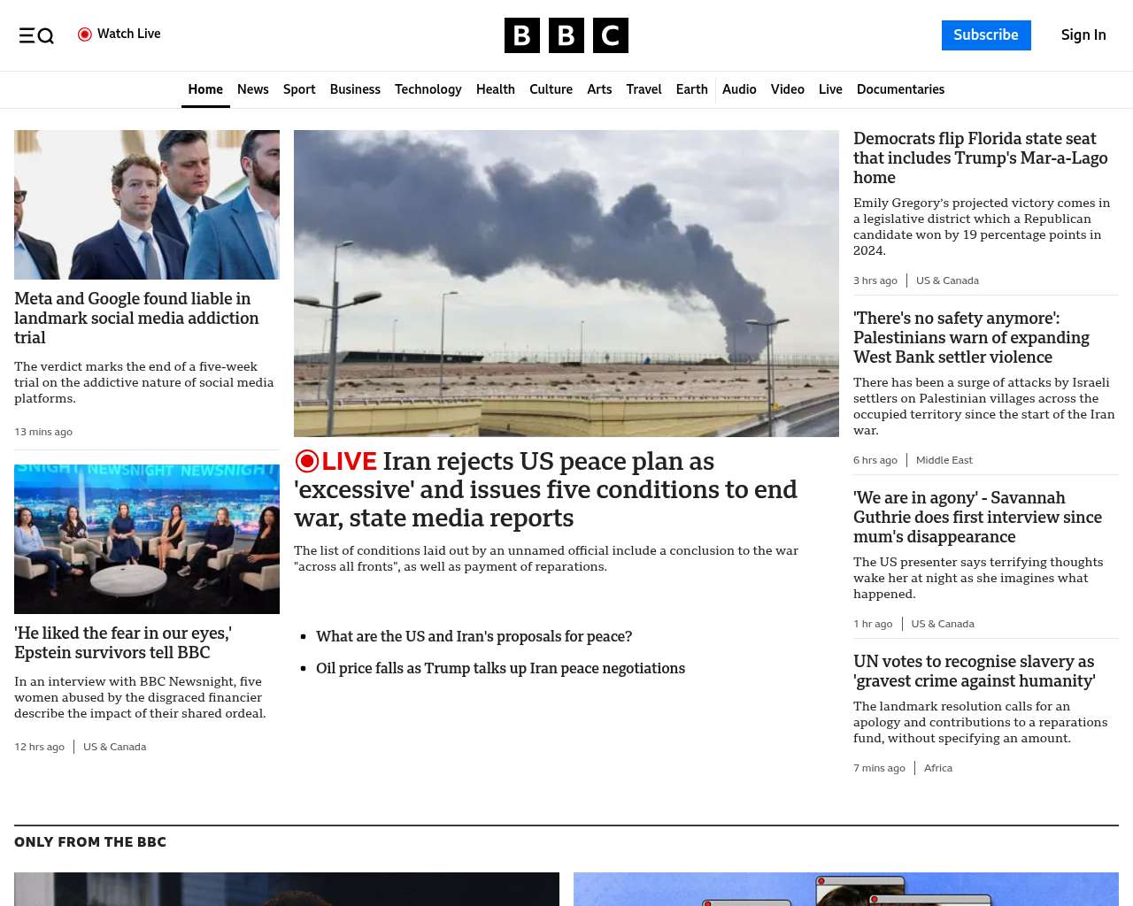
Task: Click the '6 hrs ago' timestamp
Action: point(875,460)
